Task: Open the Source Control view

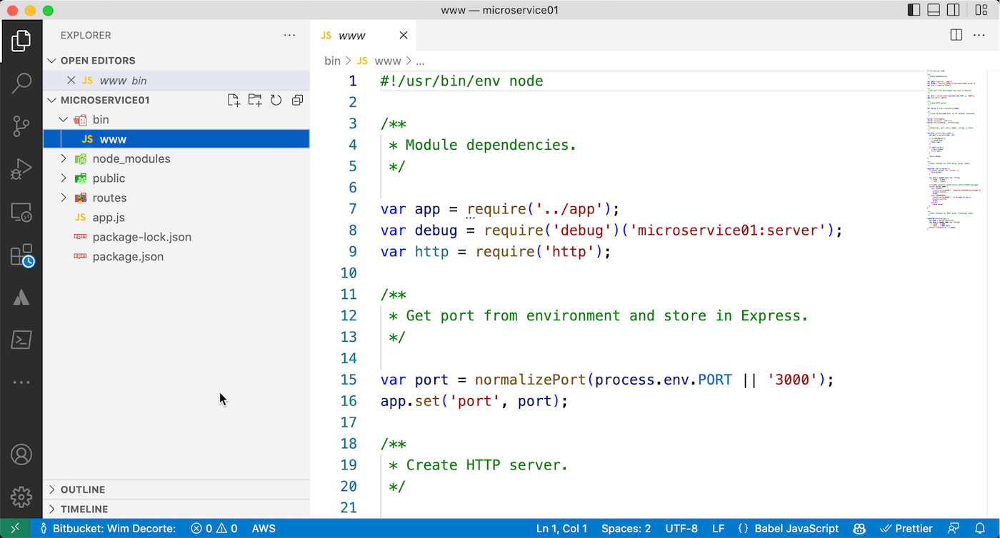Action: [x=21, y=126]
